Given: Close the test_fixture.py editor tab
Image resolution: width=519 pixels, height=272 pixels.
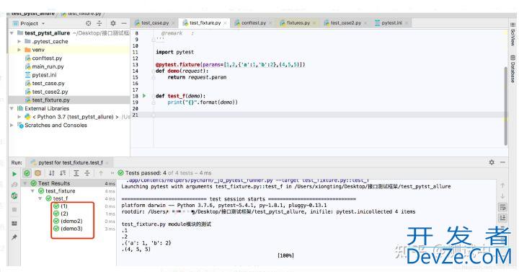Looking at the screenshot, I should (225, 23).
